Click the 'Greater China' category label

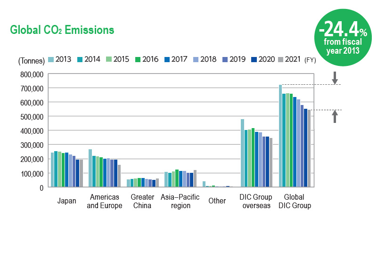click(142, 202)
